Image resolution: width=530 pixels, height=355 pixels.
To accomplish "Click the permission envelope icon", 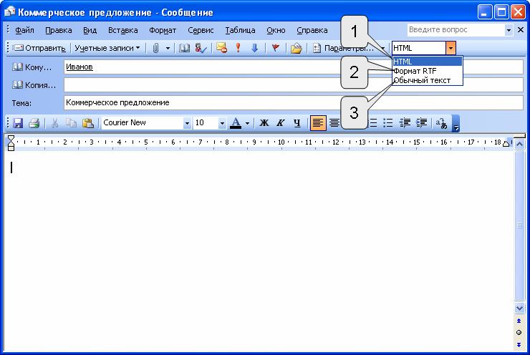I will coord(222,48).
